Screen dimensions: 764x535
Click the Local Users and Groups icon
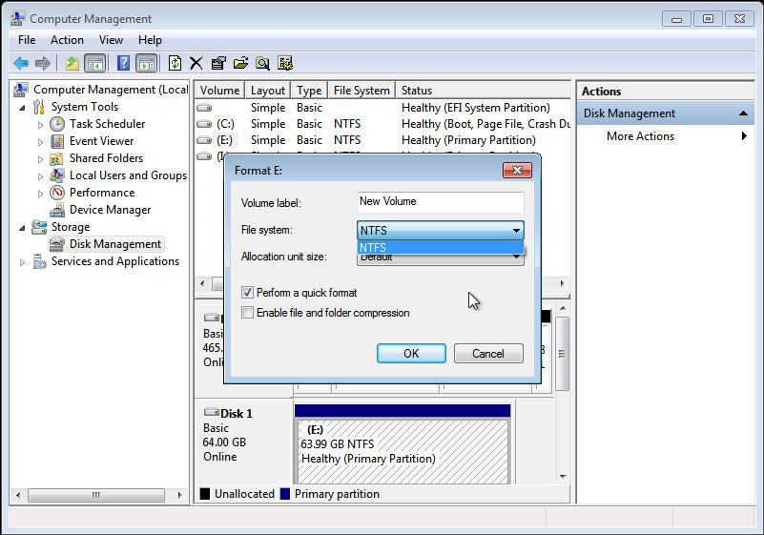pyautogui.click(x=57, y=175)
